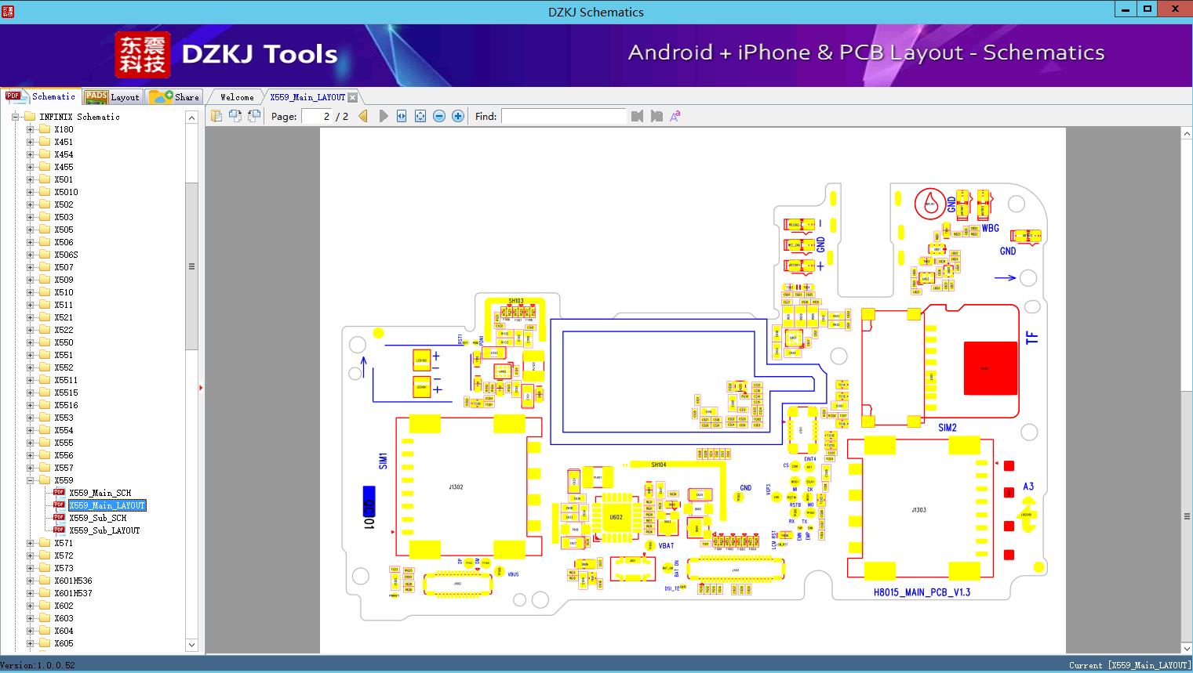Select the X559_Main_LAYOUT document tab

pyautogui.click(x=307, y=97)
